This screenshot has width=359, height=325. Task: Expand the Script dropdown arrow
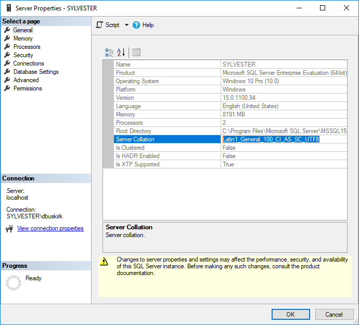(x=126, y=25)
